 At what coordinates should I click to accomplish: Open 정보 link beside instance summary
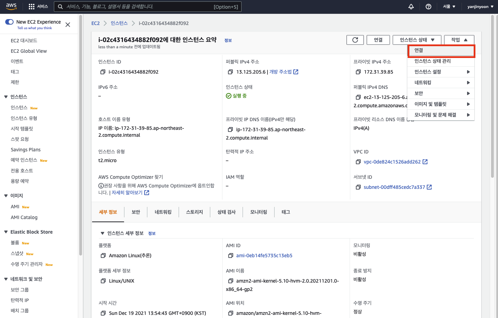point(228,41)
